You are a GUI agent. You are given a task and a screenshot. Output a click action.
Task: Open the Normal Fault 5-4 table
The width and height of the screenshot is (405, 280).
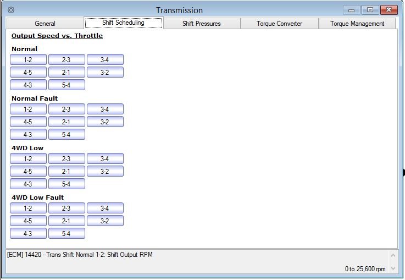[66, 134]
